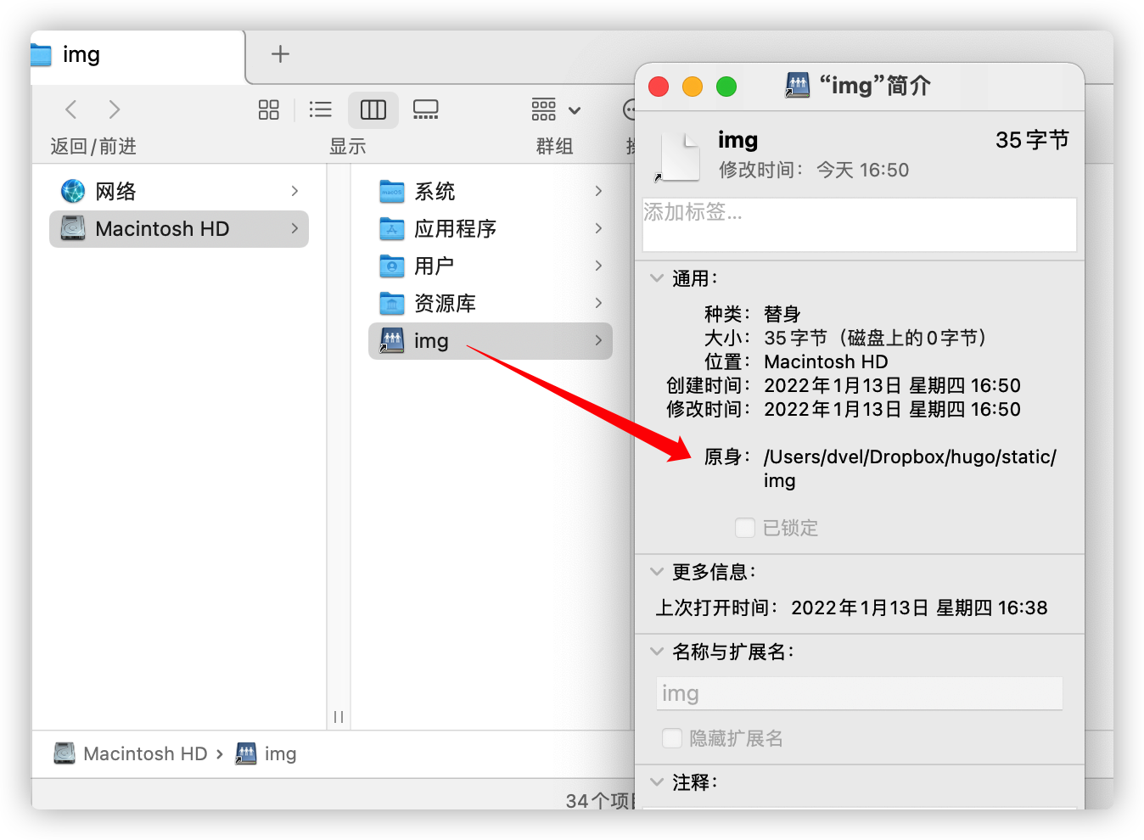Toggle the 已锁定 checkbox
Viewport: 1144px width, 840px height.
click(x=745, y=528)
